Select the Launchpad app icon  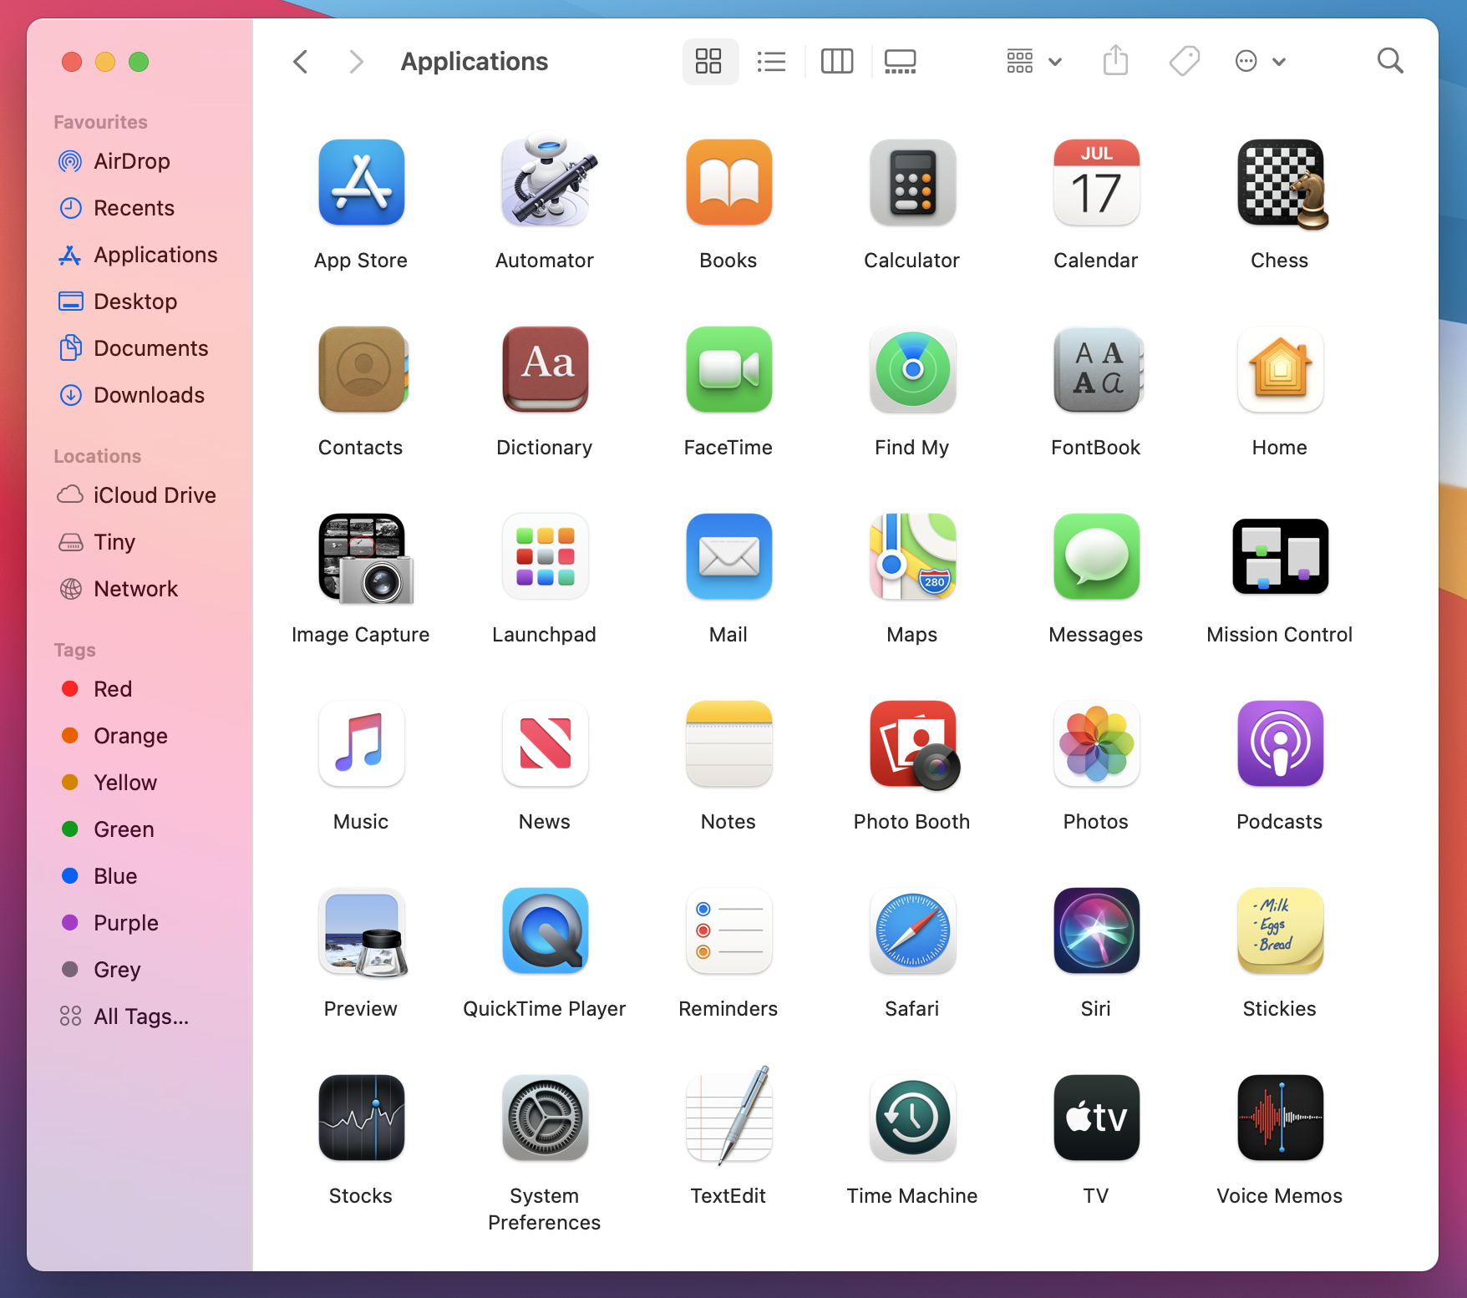pos(545,556)
